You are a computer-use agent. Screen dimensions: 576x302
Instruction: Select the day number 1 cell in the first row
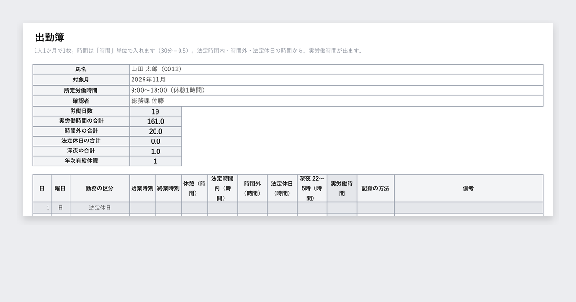[42, 208]
